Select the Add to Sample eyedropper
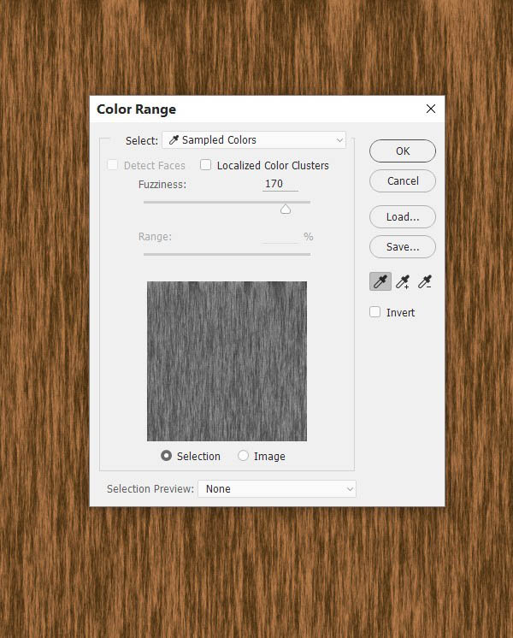Screen dimensions: 513x638 point(403,281)
